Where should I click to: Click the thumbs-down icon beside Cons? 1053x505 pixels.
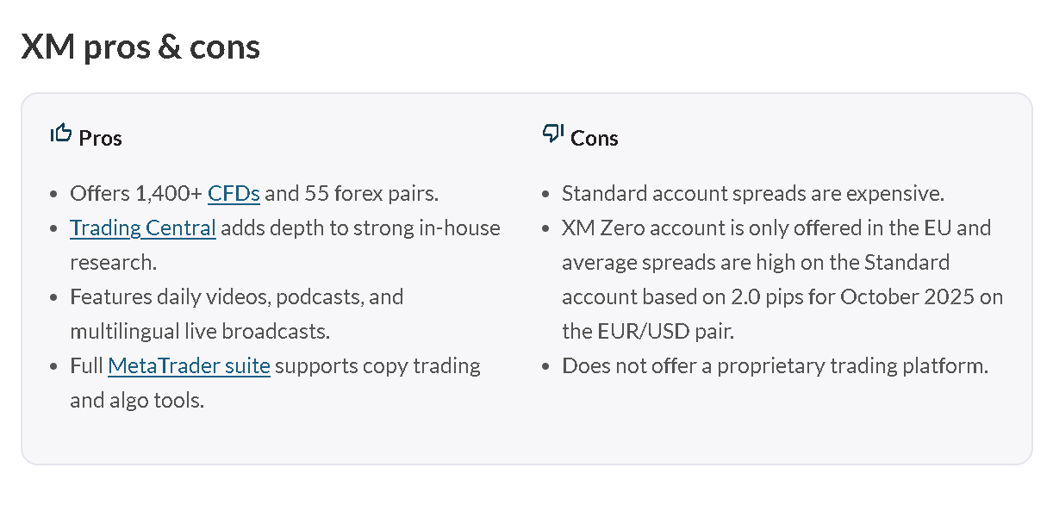coord(552,134)
